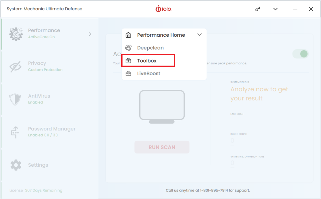Expand the Performance sidebar arrow
The height and width of the screenshot is (199, 321).
coord(90,34)
